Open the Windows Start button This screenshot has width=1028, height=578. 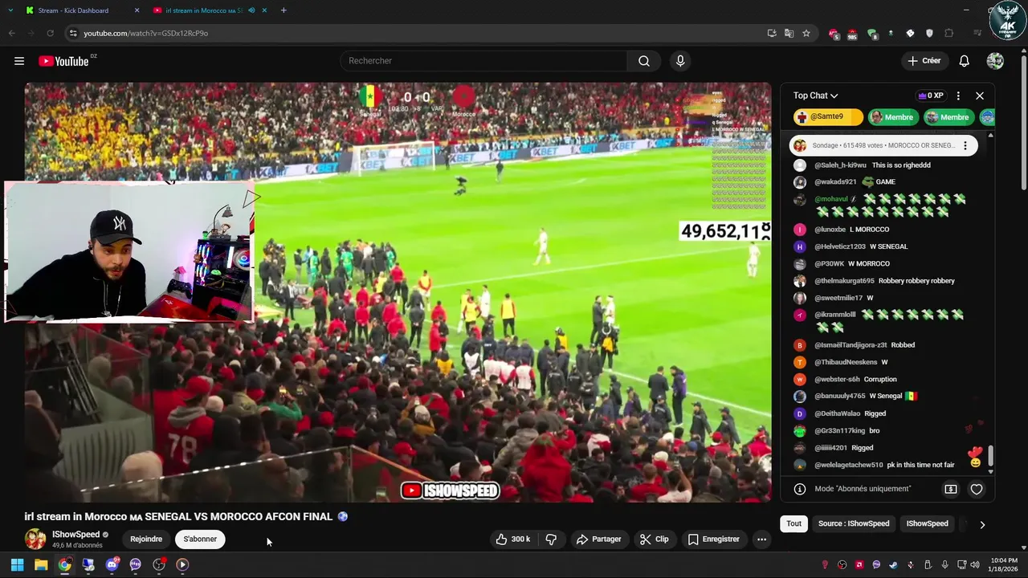[x=17, y=565]
